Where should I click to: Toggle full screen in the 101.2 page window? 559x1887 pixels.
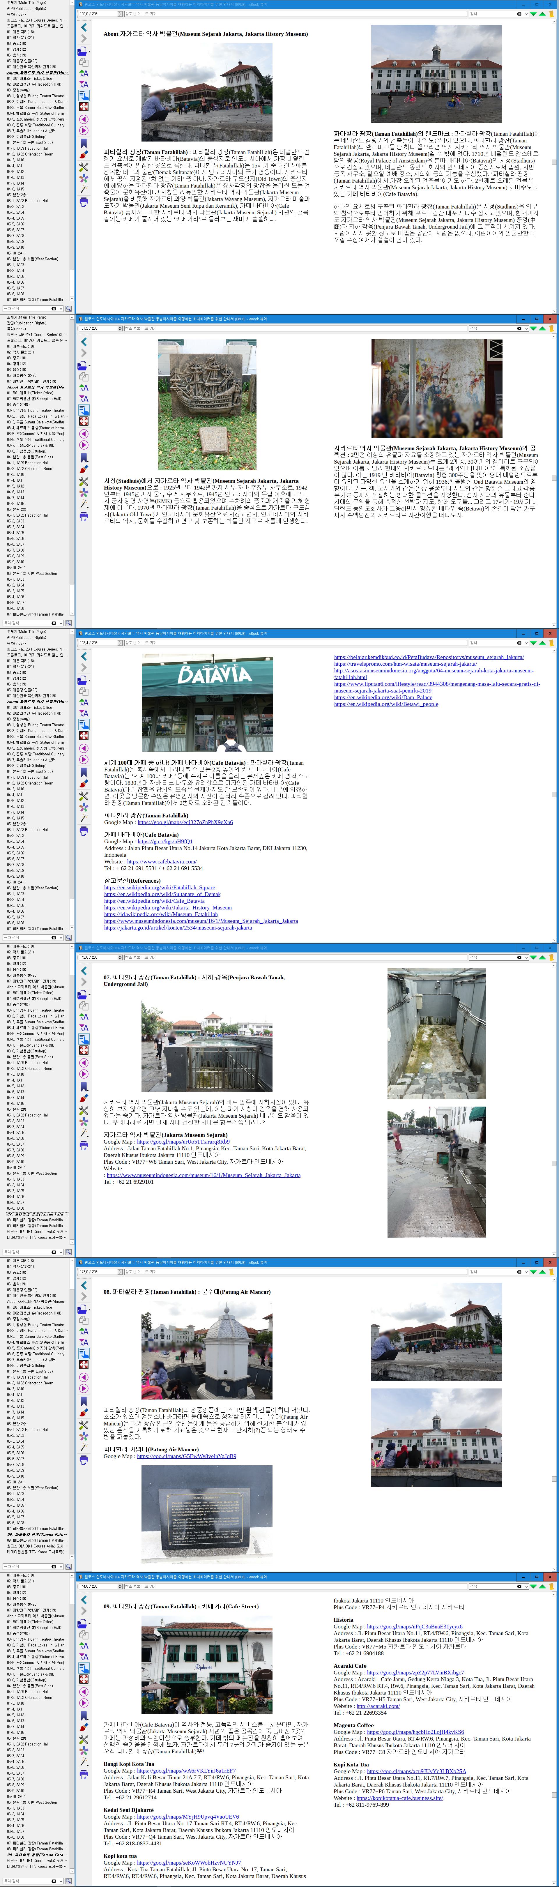(x=84, y=421)
